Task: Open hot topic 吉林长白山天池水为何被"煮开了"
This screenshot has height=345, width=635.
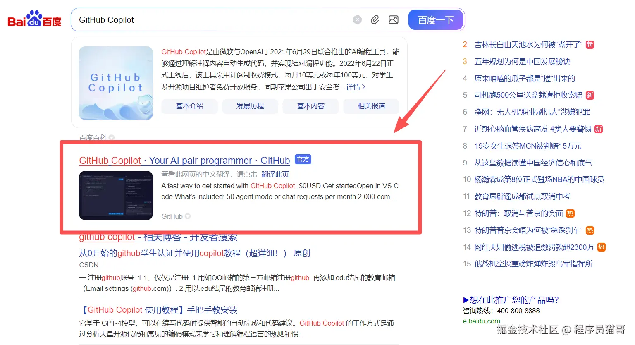Action: click(528, 45)
